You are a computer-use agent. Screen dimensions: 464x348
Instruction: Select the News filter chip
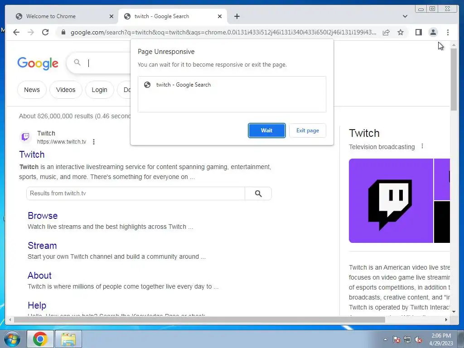[32, 90]
